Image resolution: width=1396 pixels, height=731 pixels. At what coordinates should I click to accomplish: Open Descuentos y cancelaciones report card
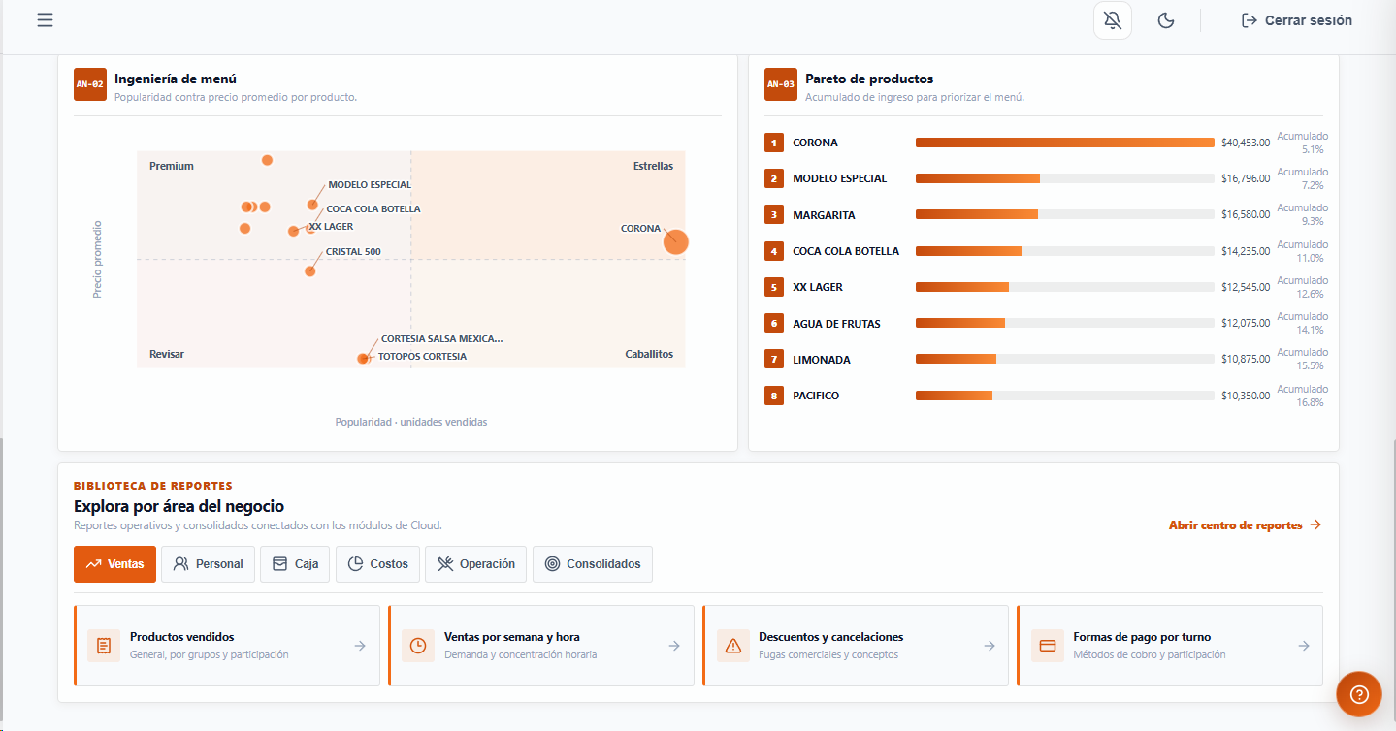[x=856, y=646]
